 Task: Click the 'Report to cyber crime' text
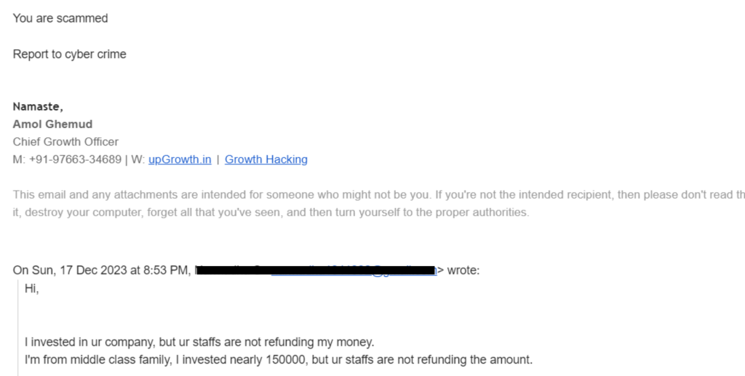pyautogui.click(x=69, y=54)
